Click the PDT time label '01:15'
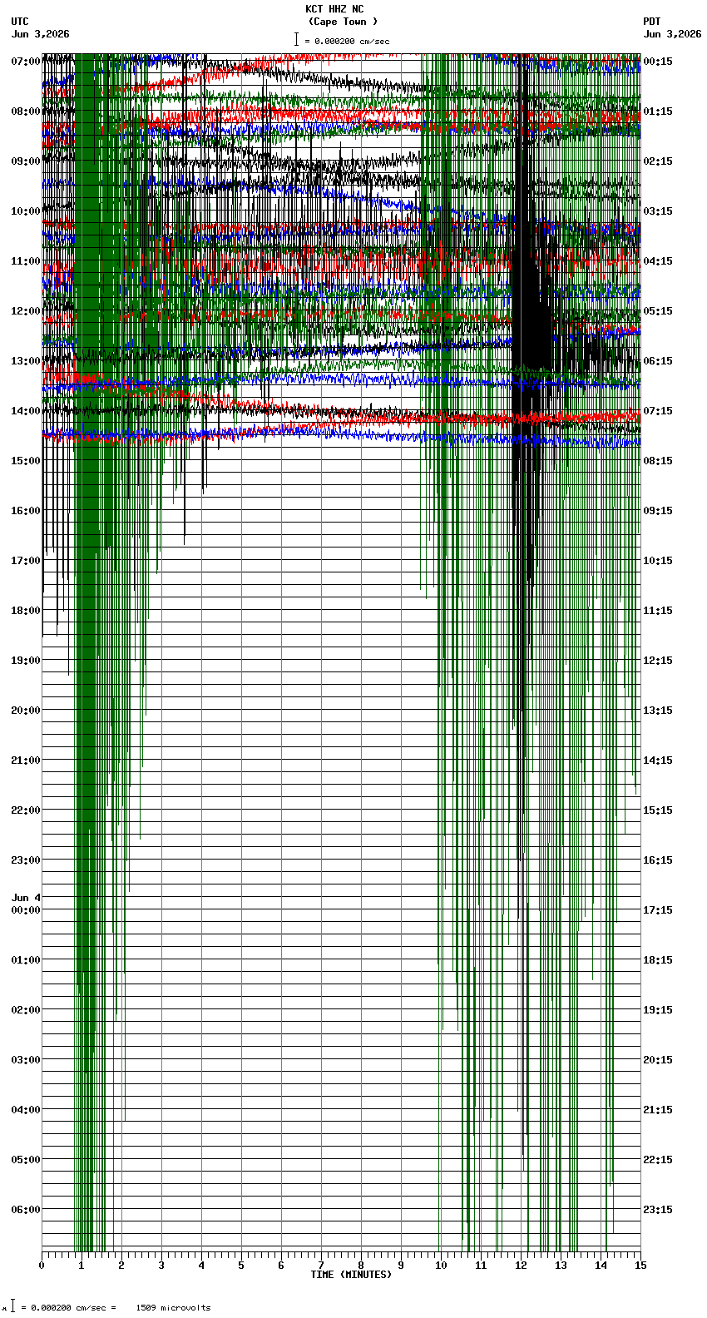 pos(658,111)
